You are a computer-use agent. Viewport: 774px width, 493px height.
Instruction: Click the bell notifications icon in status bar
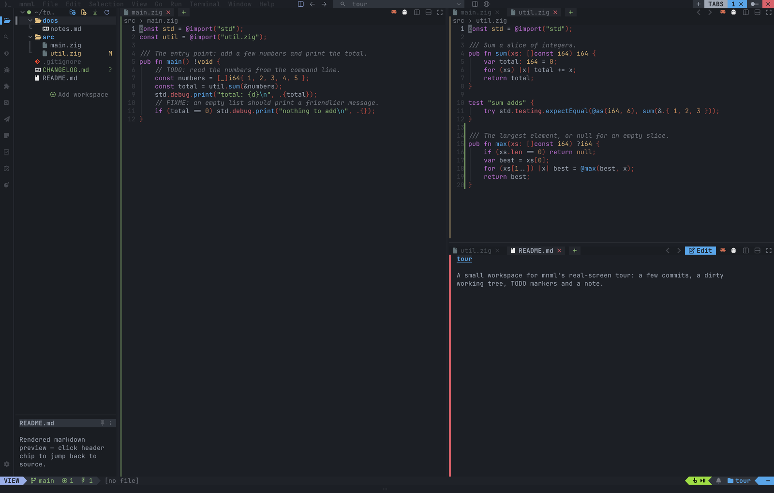click(719, 481)
